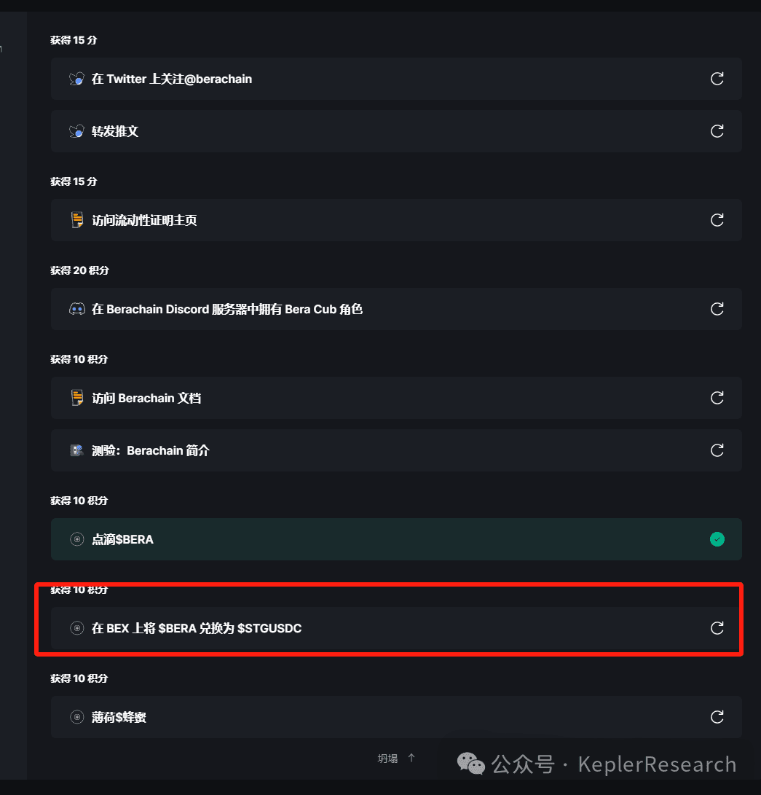Click the Twitter bird icon beside 转发推文
The image size is (761, 795).
76,131
